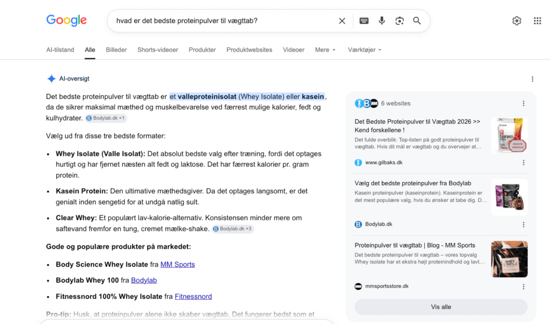This screenshot has width=550, height=324.
Task: Click 'Clear Whey:' bullet heading
Action: click(x=76, y=218)
